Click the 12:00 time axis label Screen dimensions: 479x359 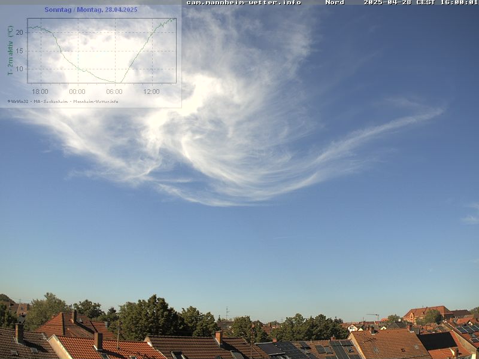tap(151, 92)
